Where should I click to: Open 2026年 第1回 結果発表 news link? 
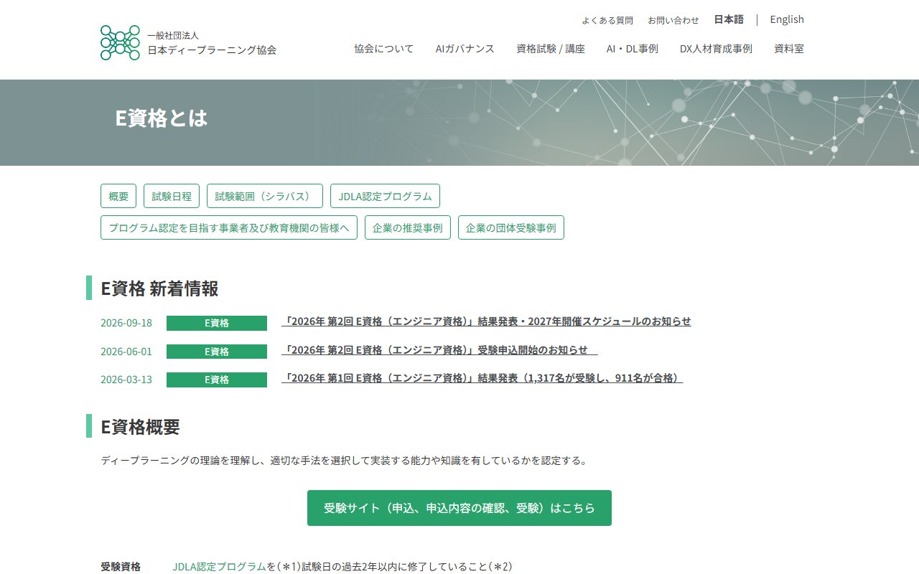point(482,378)
